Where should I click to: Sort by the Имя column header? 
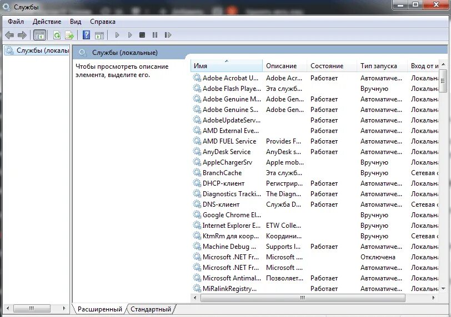click(227, 66)
